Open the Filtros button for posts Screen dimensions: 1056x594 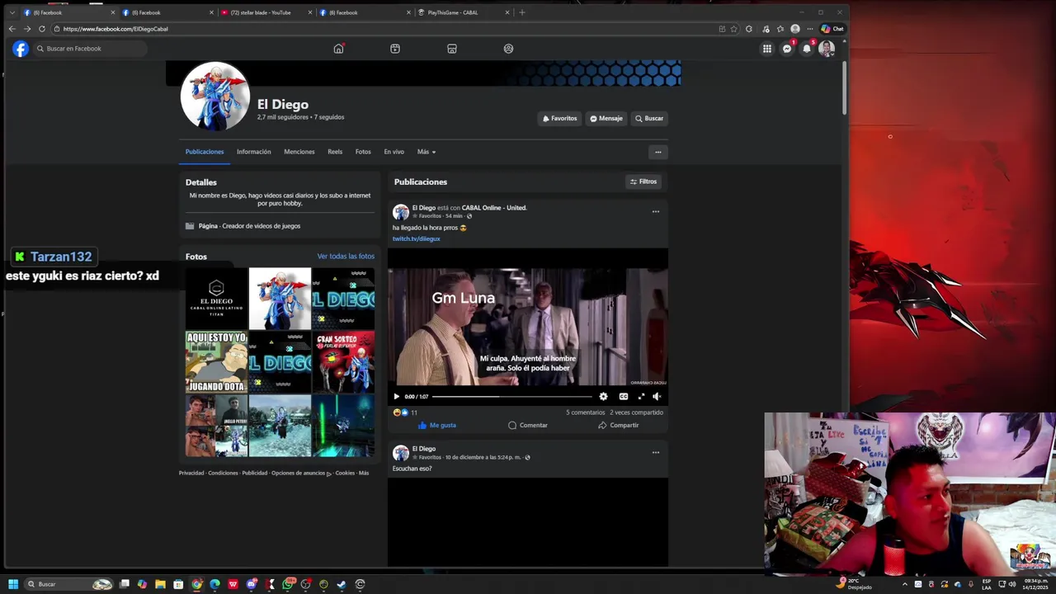[643, 181]
